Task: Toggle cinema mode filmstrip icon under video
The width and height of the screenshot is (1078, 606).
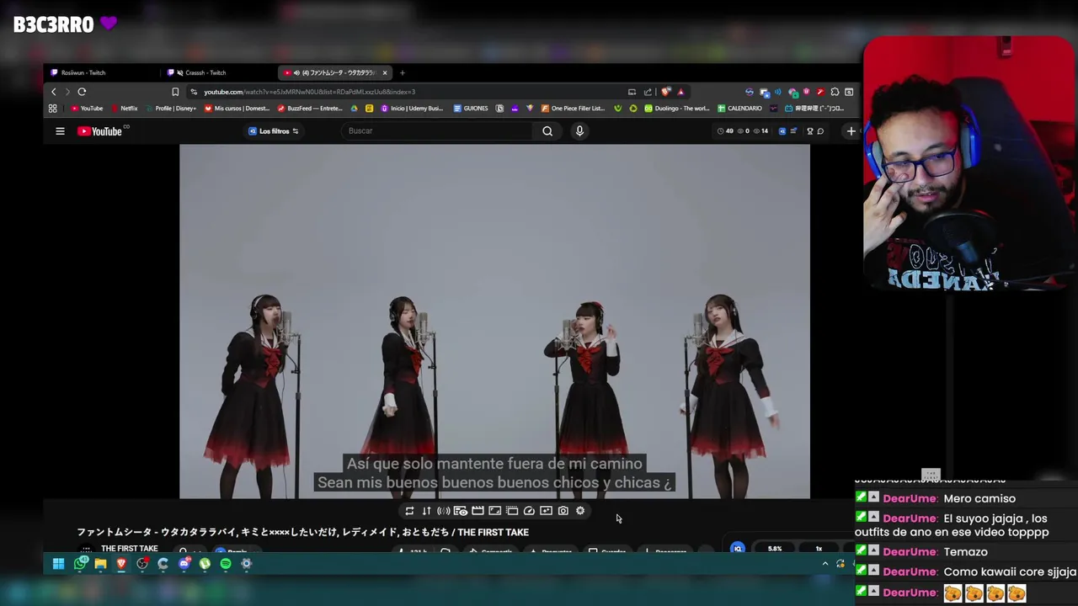Action: click(478, 511)
